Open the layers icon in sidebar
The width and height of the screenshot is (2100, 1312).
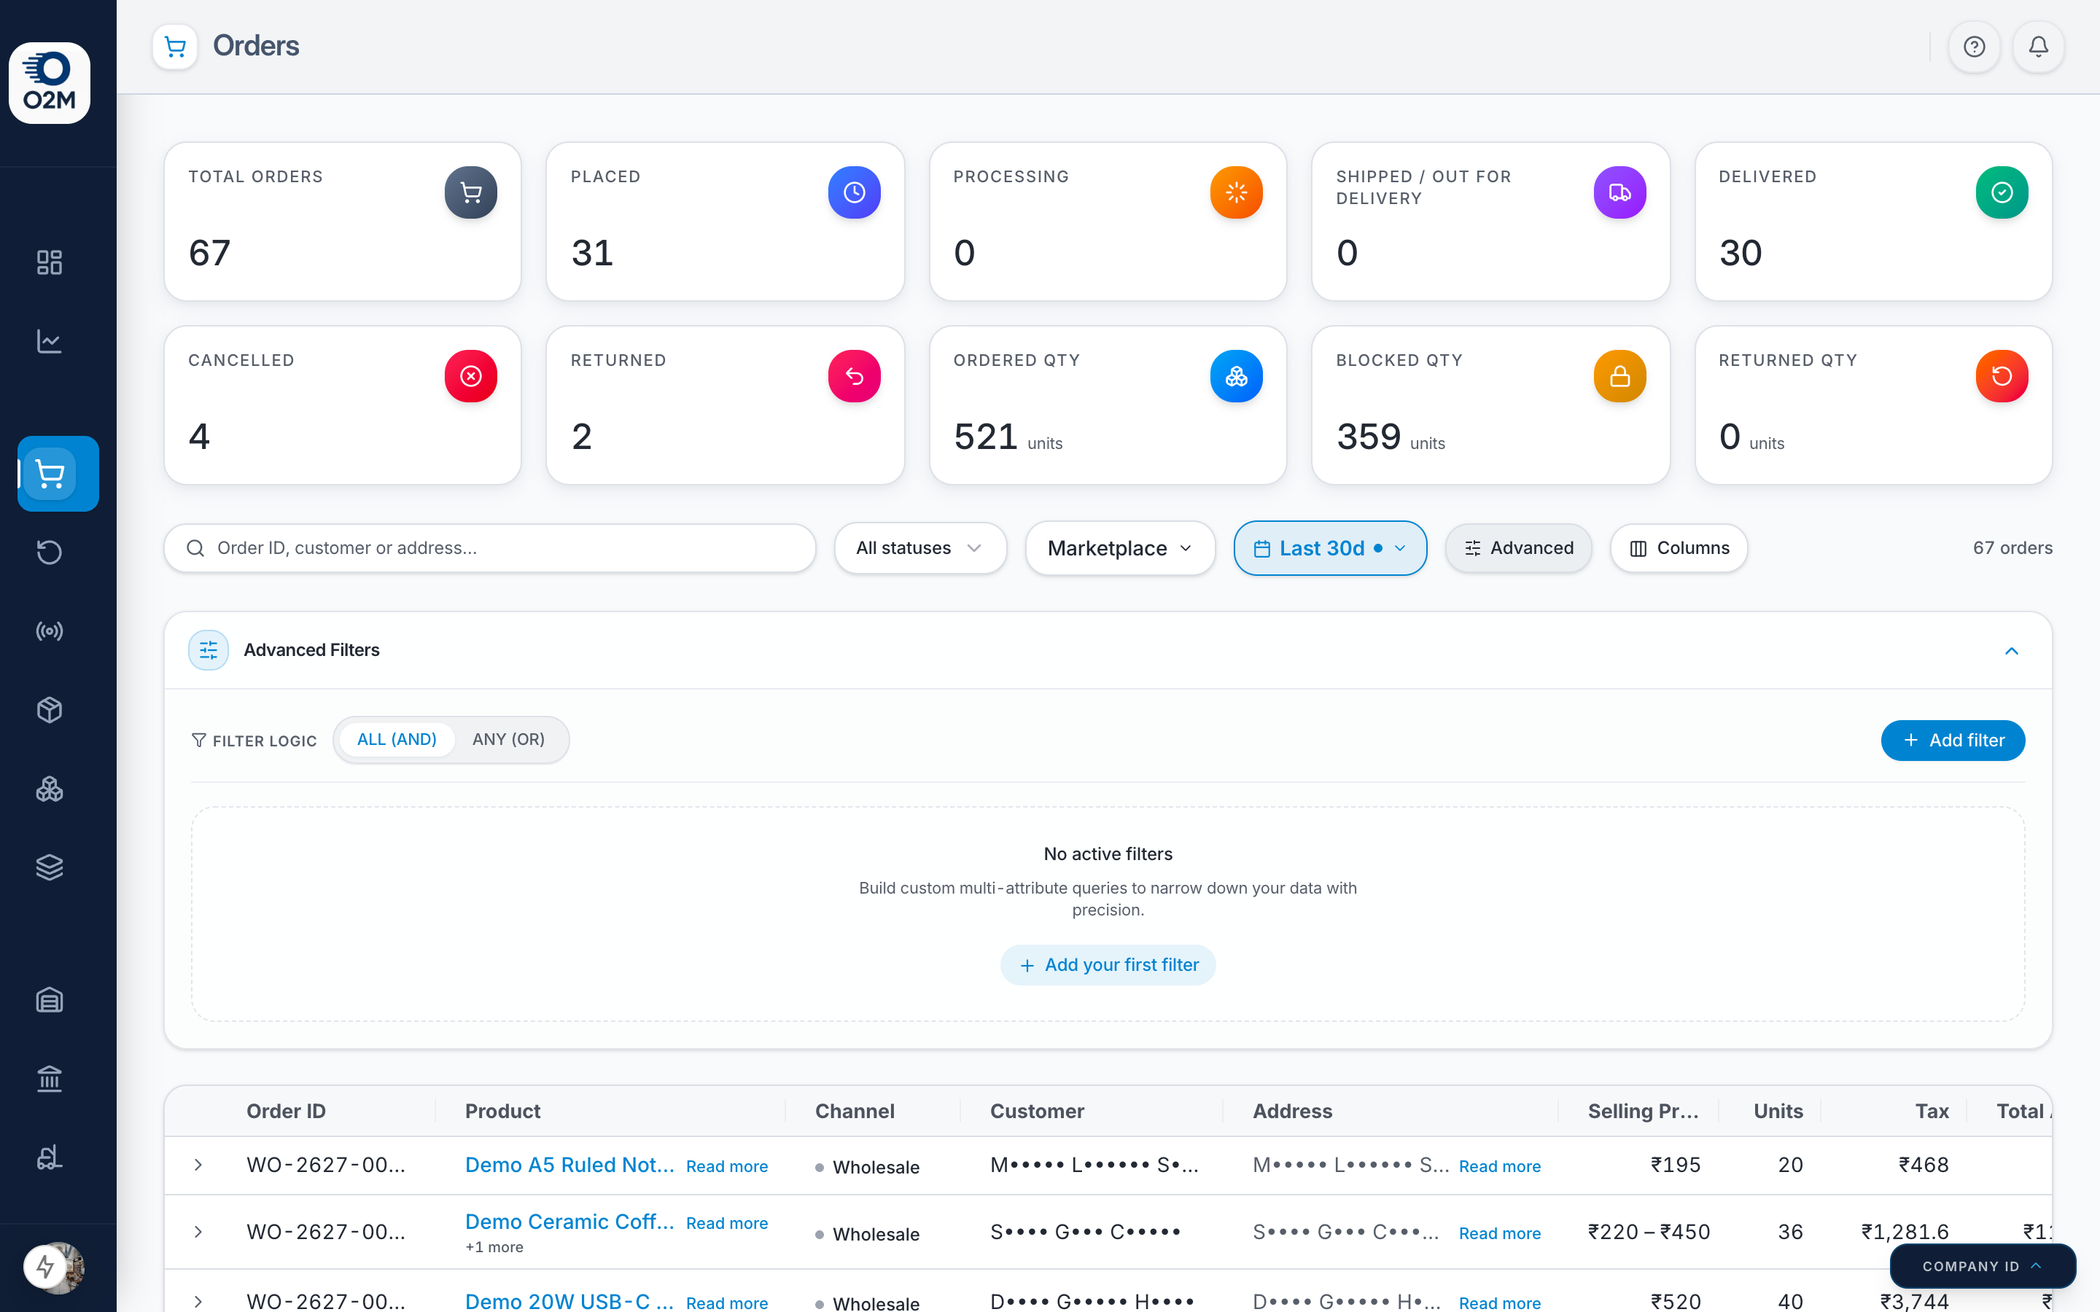tap(50, 867)
